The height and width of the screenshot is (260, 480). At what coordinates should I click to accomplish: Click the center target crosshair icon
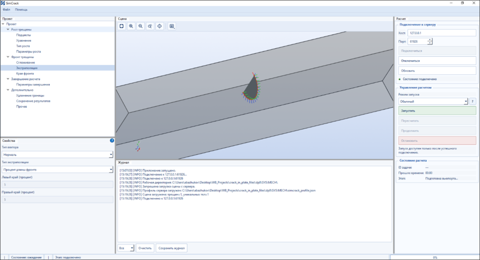click(159, 26)
